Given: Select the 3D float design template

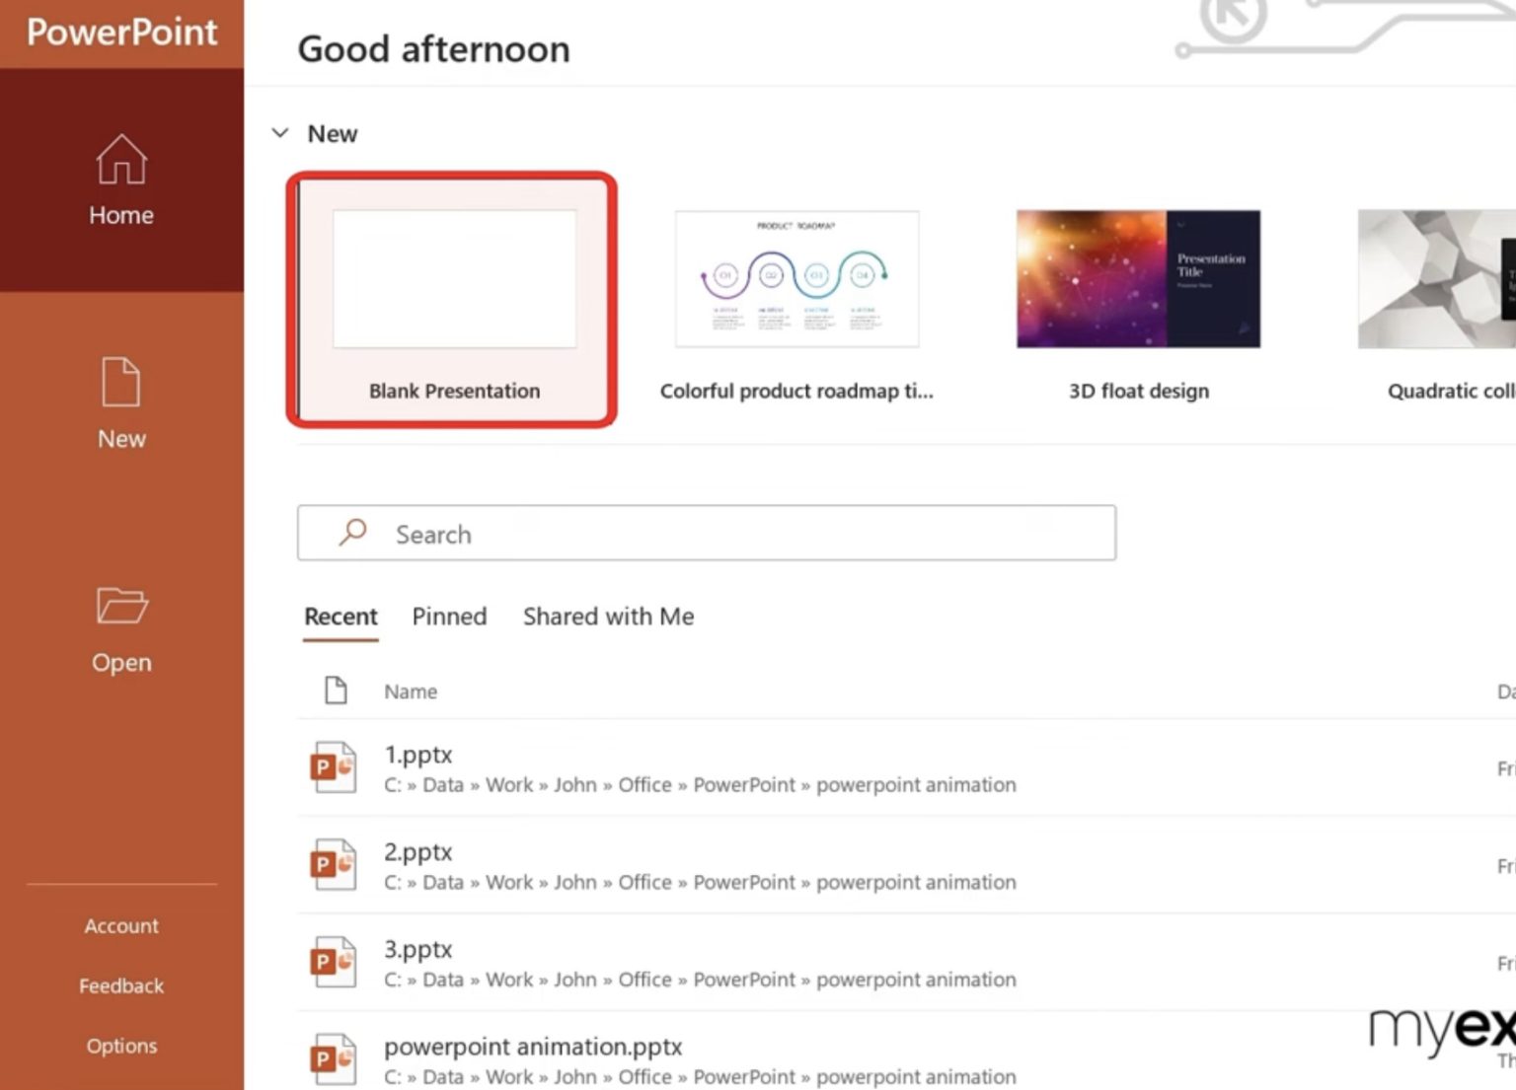Looking at the screenshot, I should point(1137,279).
